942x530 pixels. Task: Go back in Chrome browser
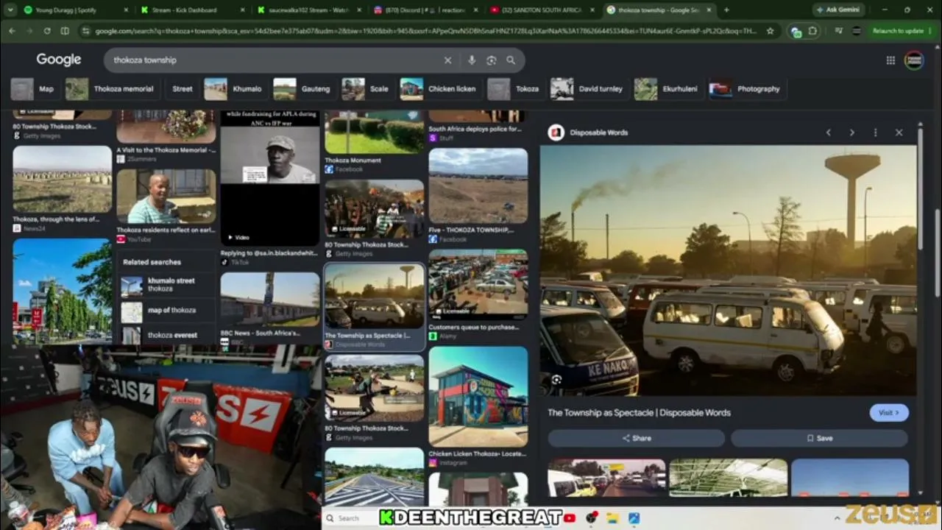pos(13,31)
